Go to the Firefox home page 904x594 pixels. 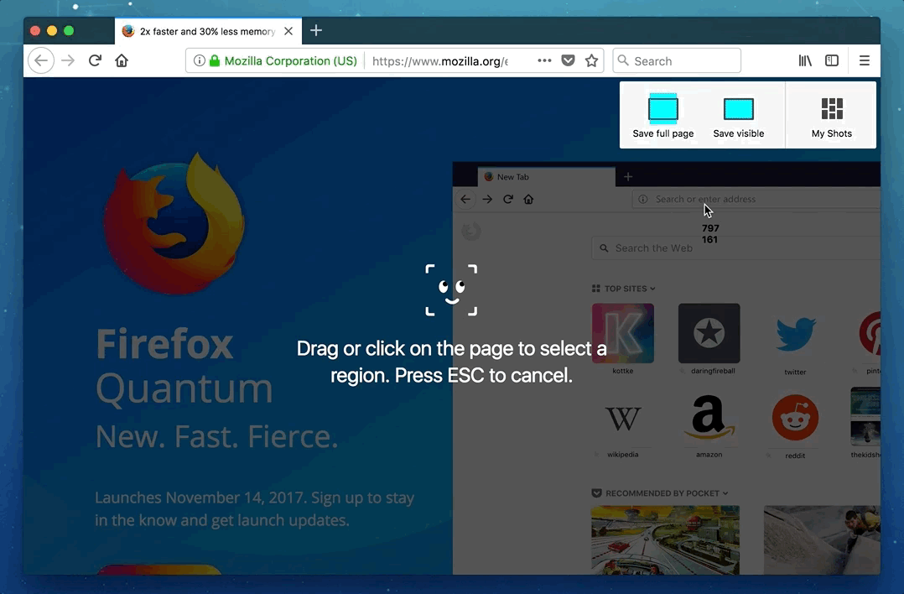click(122, 60)
